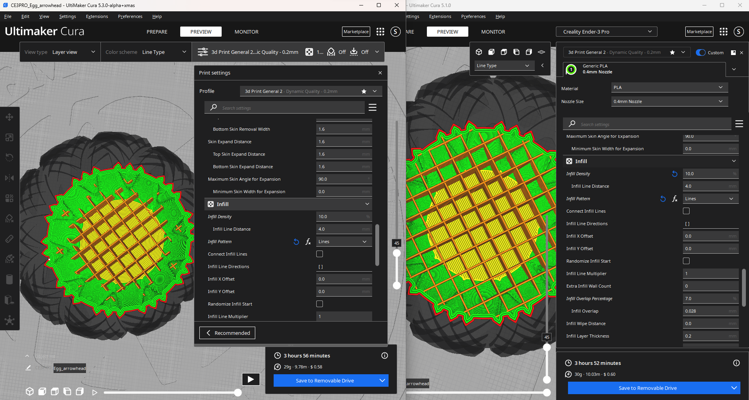Open the Infill Pattern dropdown showing Lines
Viewport: 749px width, 400px height.
[x=343, y=241]
